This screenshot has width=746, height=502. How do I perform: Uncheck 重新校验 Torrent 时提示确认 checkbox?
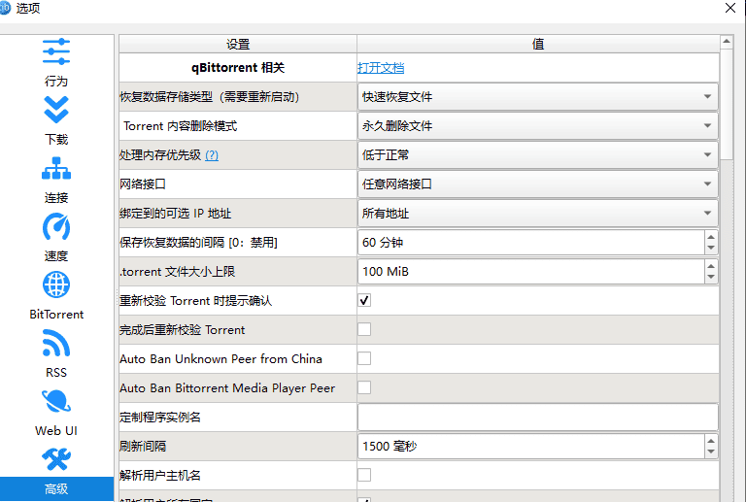(x=364, y=301)
